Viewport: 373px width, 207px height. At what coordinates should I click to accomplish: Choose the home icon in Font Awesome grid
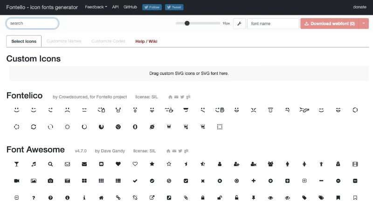[x=101, y=198]
